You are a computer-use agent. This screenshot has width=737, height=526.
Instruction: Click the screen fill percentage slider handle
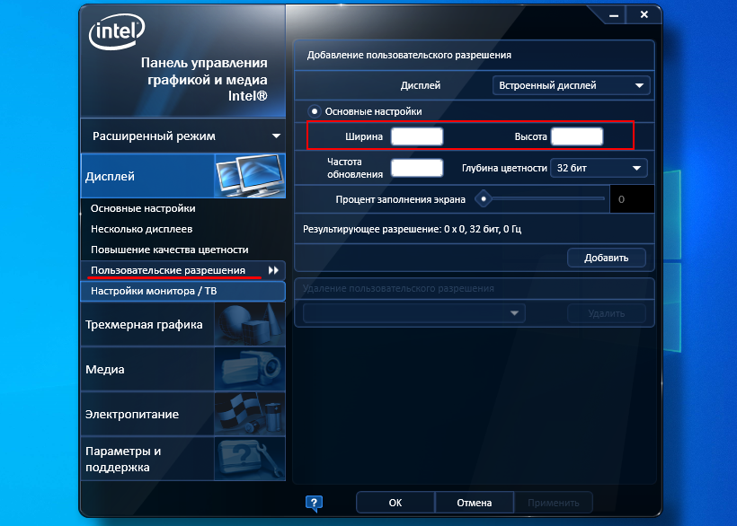484,199
